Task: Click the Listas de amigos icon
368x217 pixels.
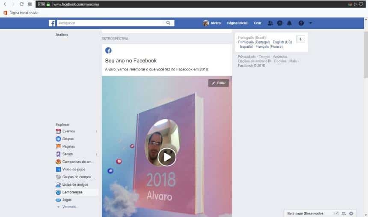Action: (x=58, y=185)
